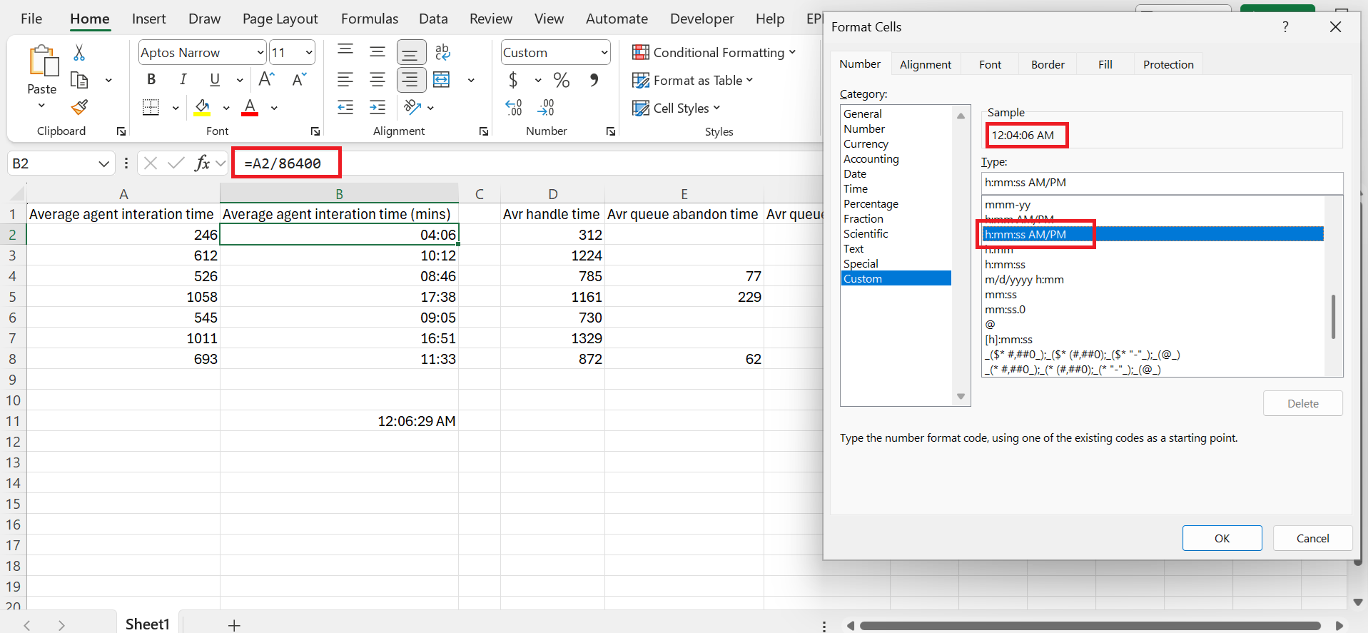This screenshot has width=1368, height=633.
Task: Click OK in Format Cells dialog
Action: (1222, 538)
